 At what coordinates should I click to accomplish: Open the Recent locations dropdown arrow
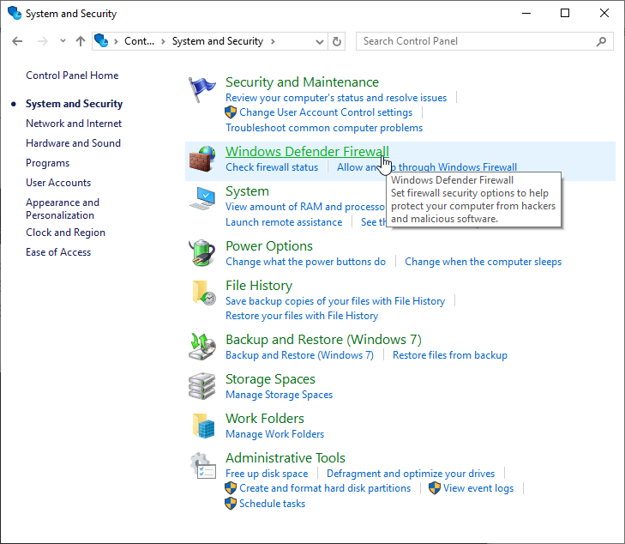(63, 40)
